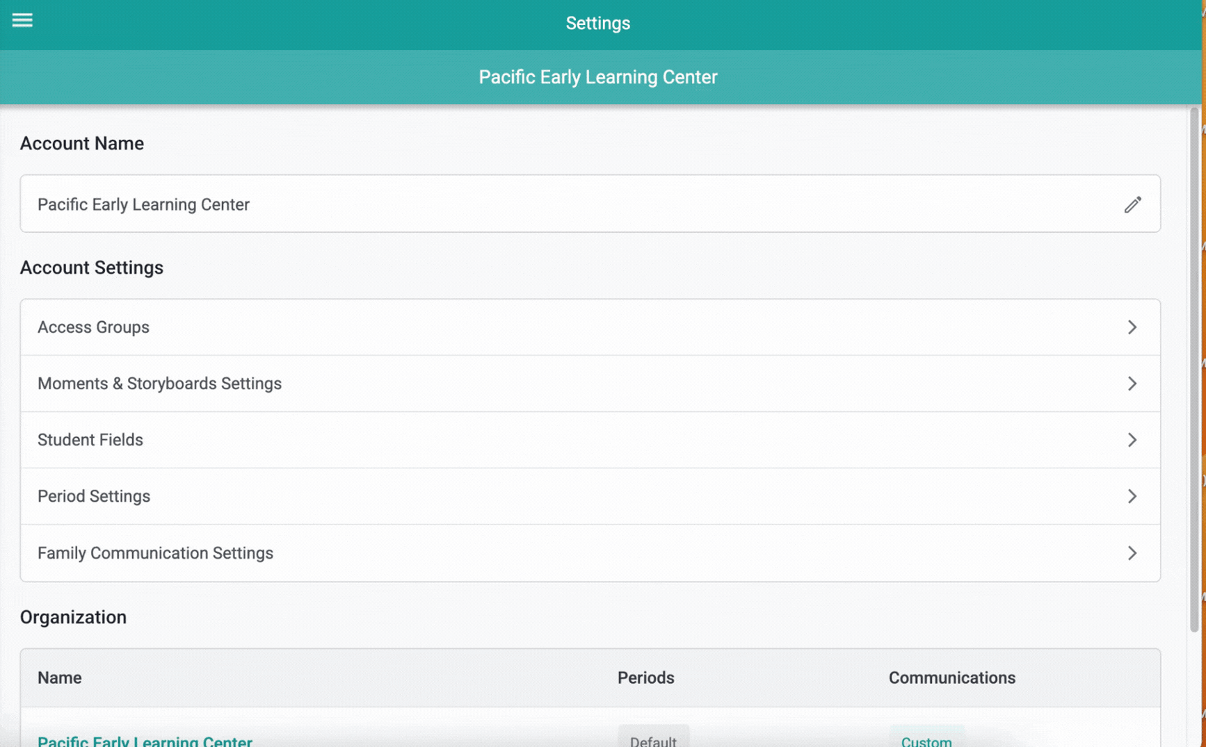
Task: Click the Pacific Early Learning Center organization link
Action: tap(145, 741)
